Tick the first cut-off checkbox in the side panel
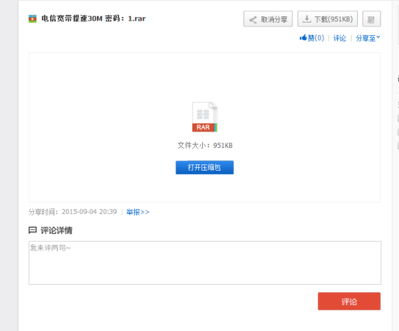Image resolution: width=399 pixels, height=331 pixels. (x=398, y=118)
